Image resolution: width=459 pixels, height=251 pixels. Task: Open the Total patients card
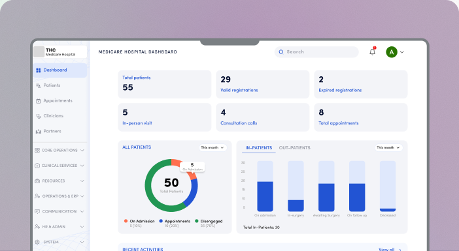point(165,84)
